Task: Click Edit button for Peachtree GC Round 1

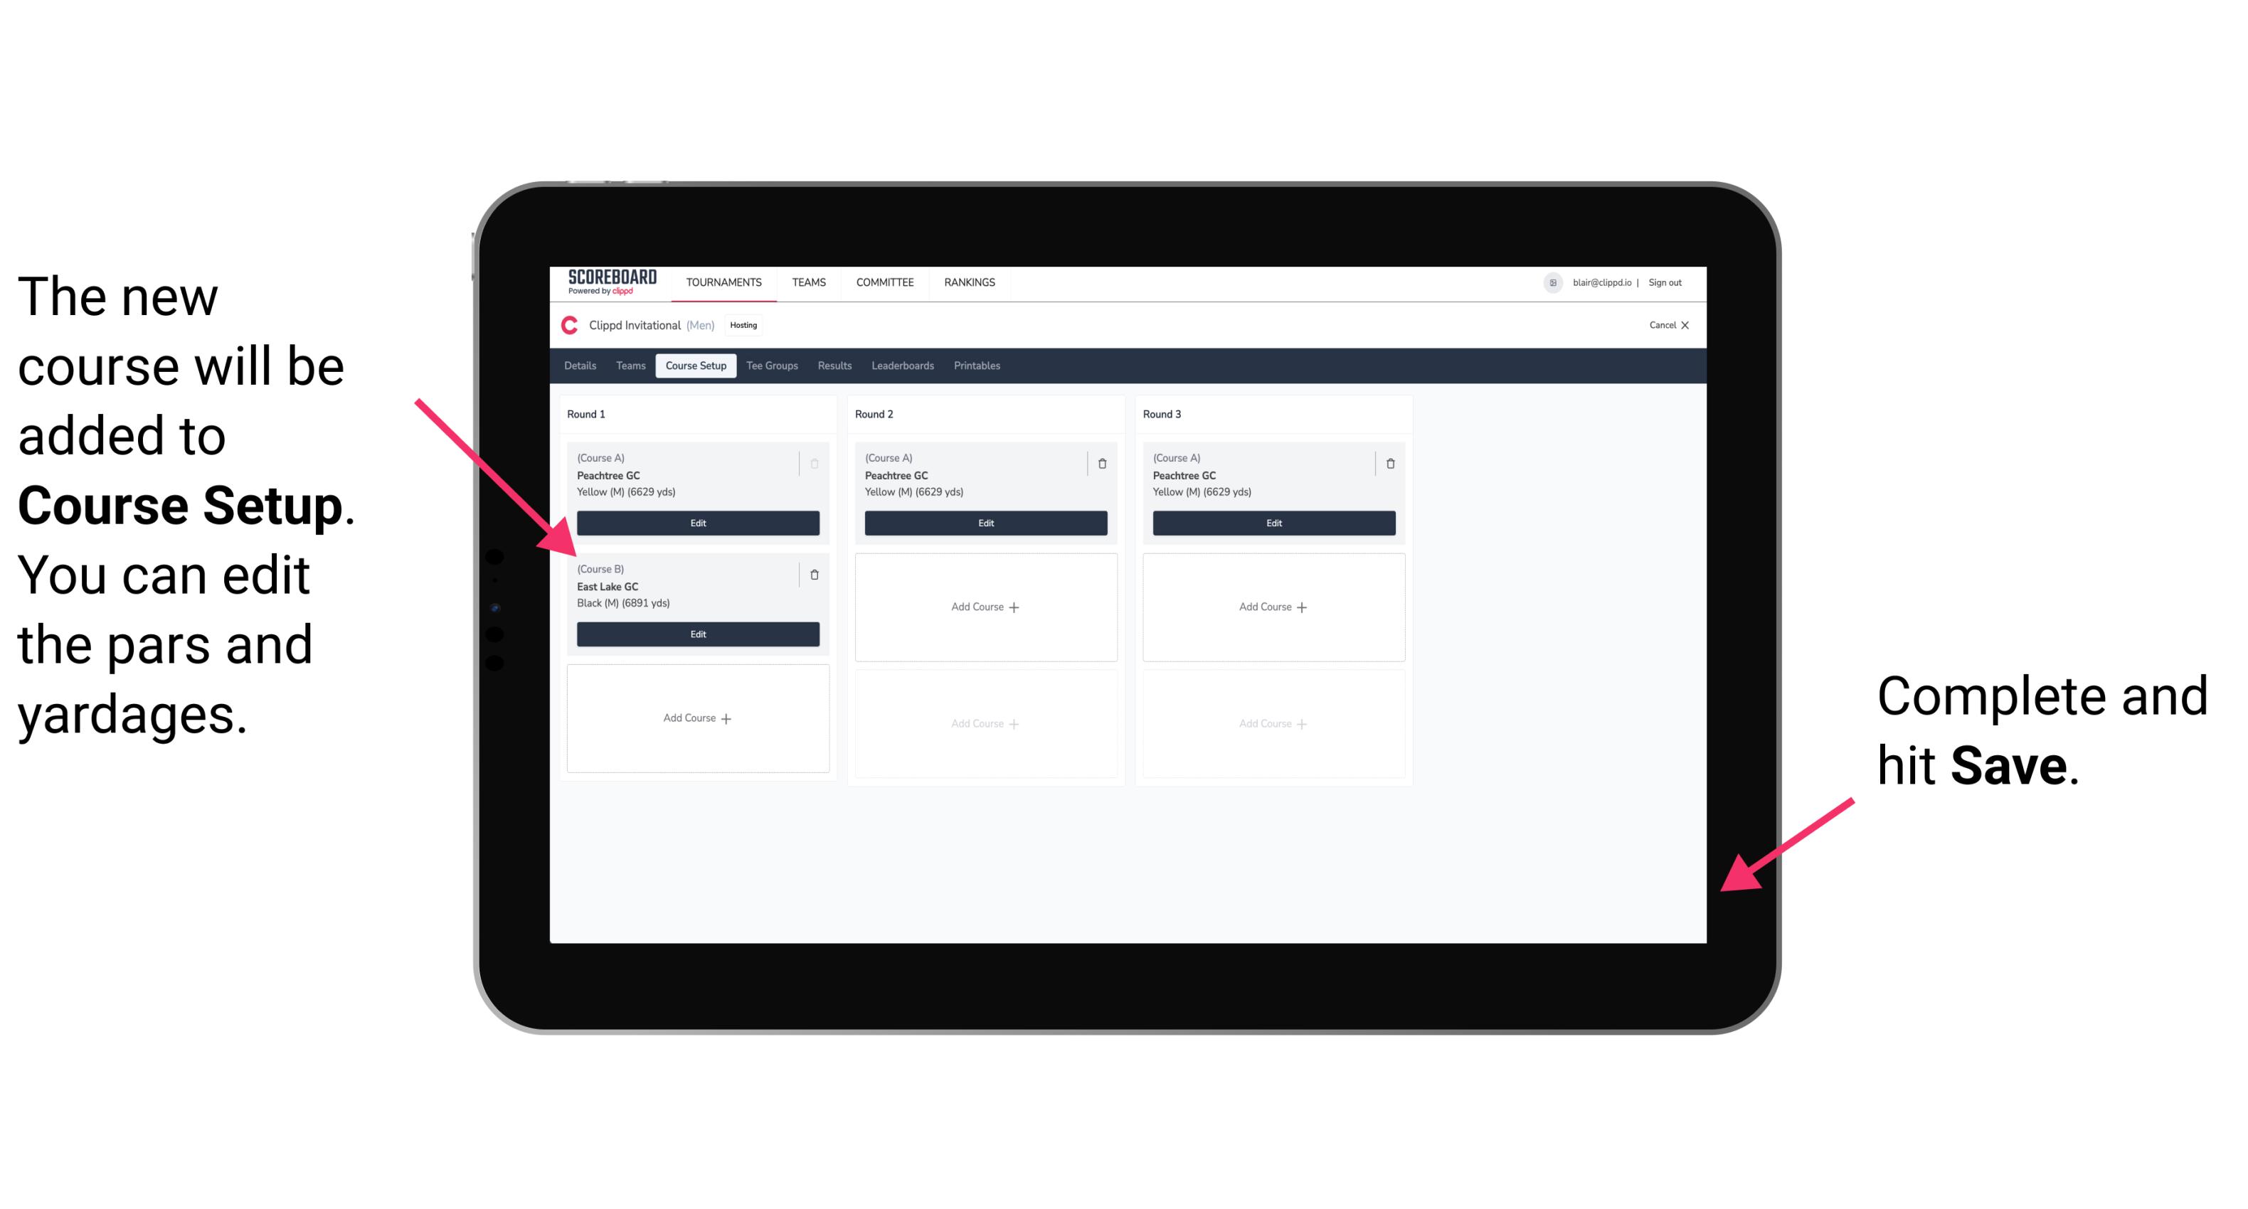Action: click(695, 523)
